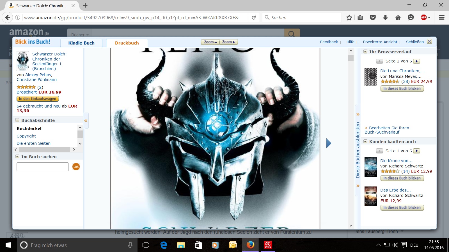The width and height of the screenshot is (449, 252).
Task: Select the Buchdeckel section
Action: pos(29,129)
